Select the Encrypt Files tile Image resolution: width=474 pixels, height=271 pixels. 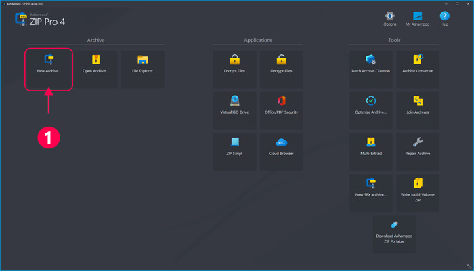tap(234, 69)
